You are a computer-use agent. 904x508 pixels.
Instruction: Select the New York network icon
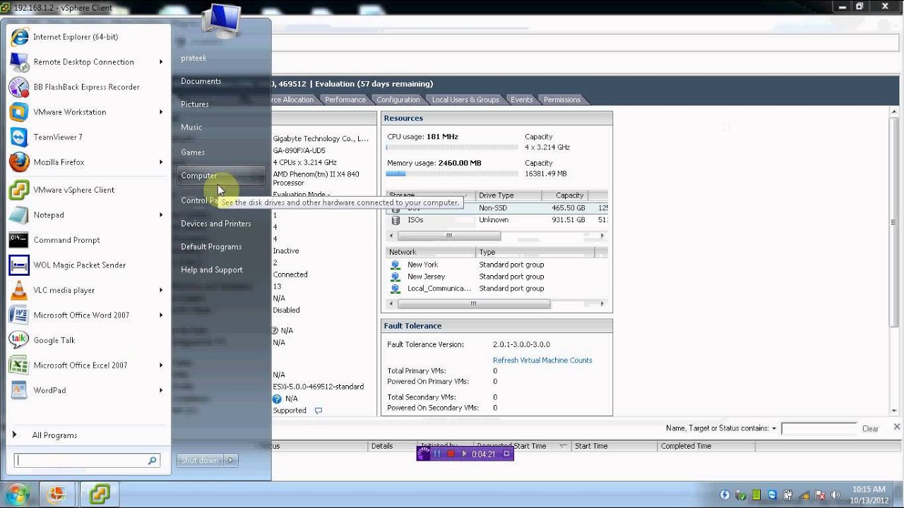pyautogui.click(x=395, y=265)
